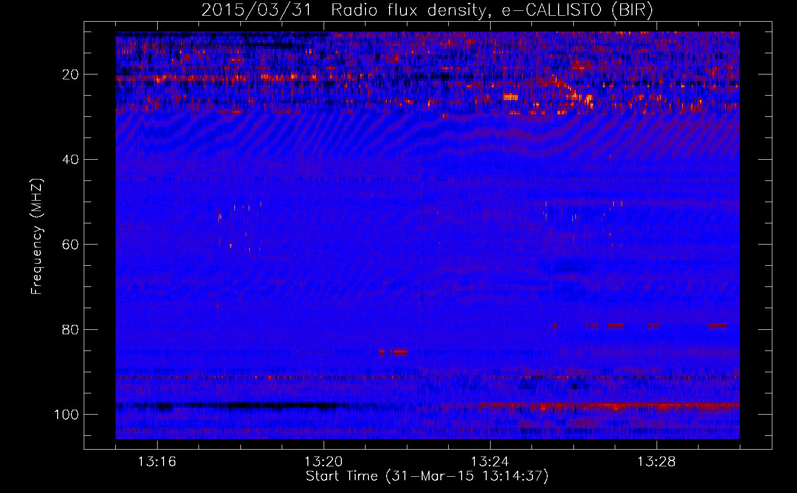Click the '60' frequency tick label
This screenshot has width=797, height=493.
point(70,245)
